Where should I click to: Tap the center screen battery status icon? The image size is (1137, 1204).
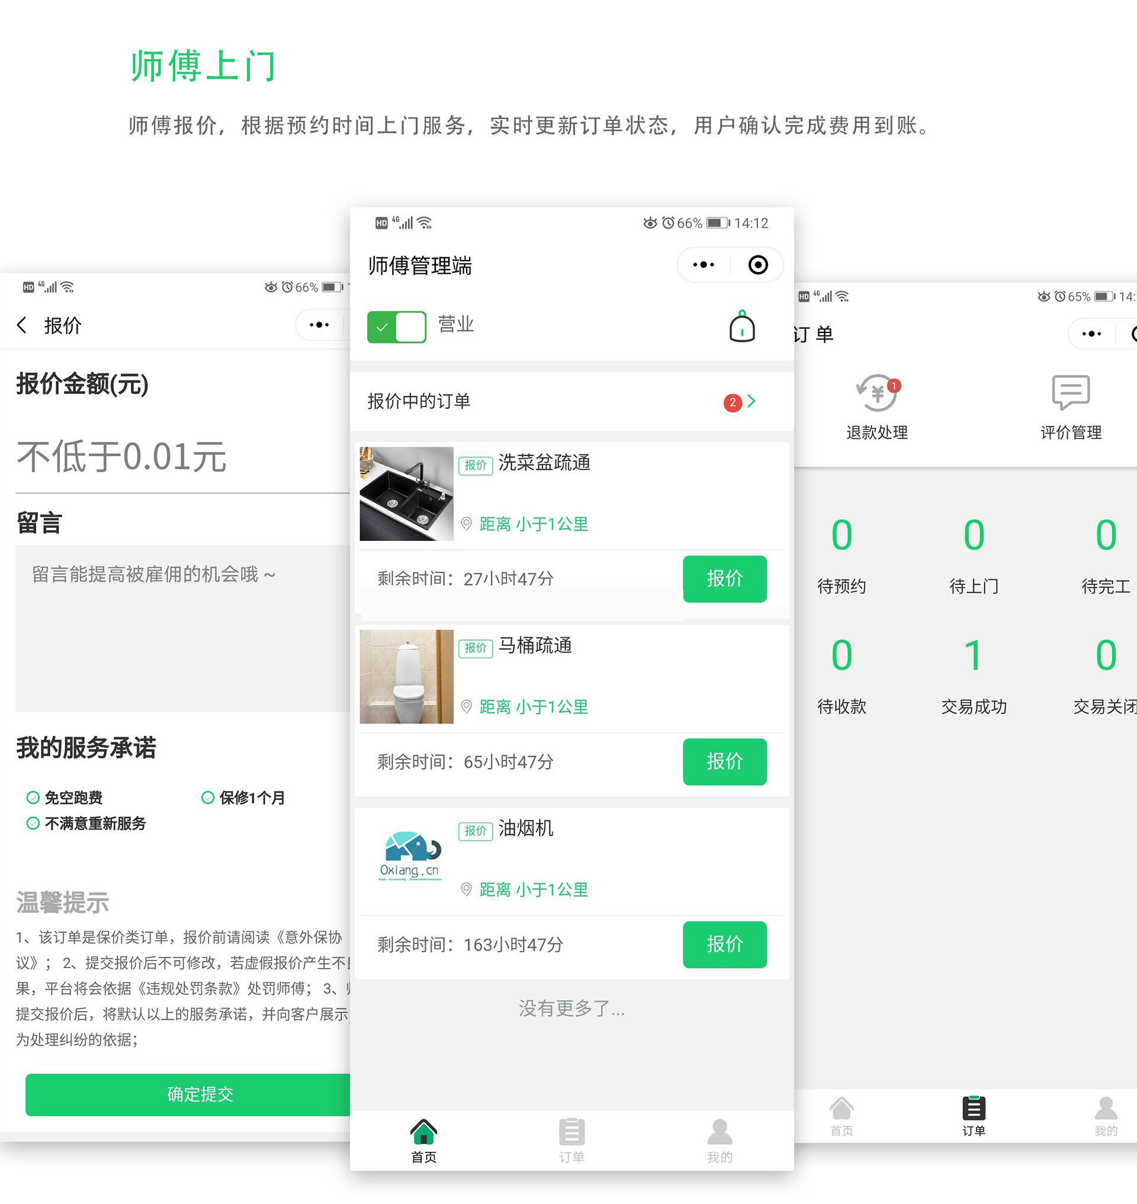tap(718, 223)
